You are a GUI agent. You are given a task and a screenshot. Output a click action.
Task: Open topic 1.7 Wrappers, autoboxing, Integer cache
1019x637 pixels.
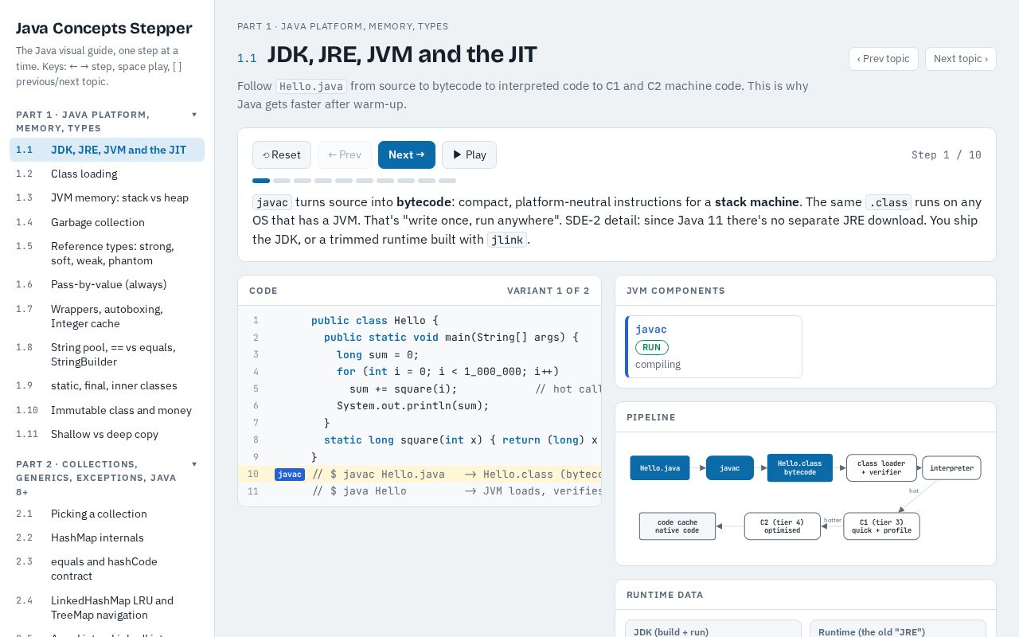(x=107, y=316)
